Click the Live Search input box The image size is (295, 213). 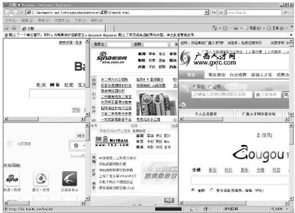254,13
